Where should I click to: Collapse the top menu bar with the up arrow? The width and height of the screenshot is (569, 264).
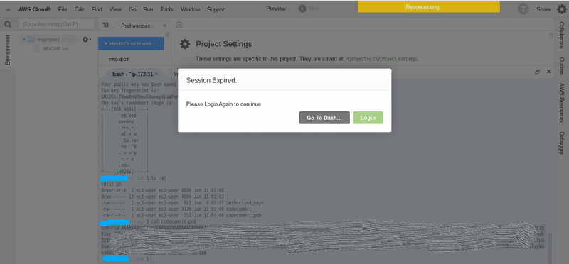pyautogui.click(x=9, y=9)
